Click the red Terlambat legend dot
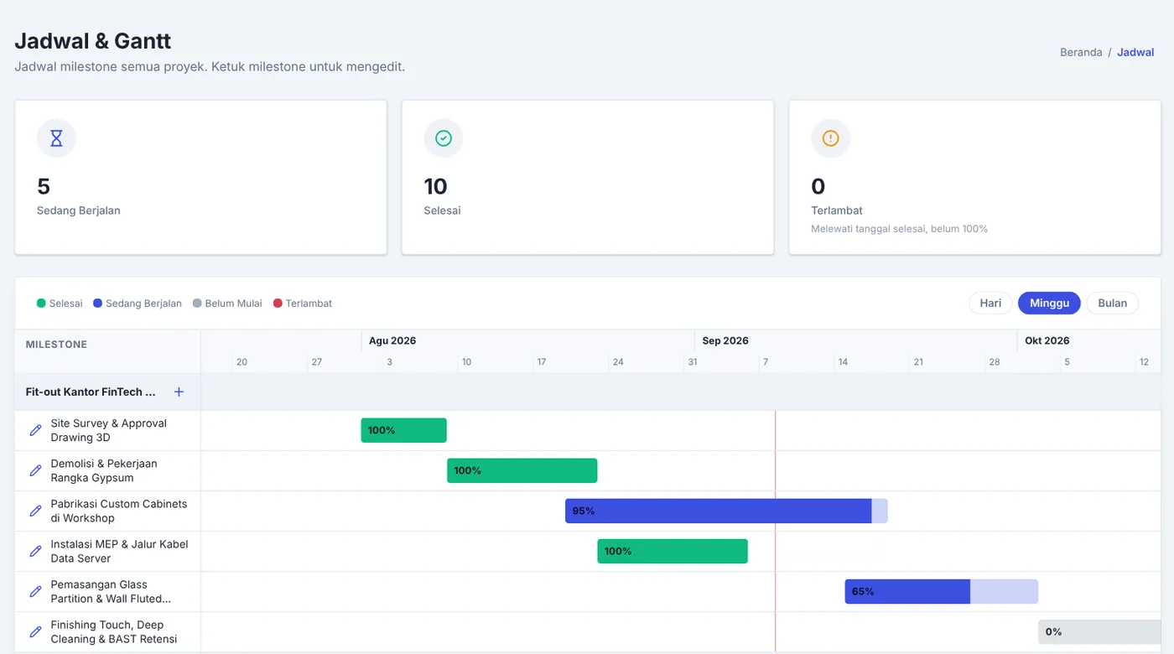1174x654 pixels. coord(278,304)
